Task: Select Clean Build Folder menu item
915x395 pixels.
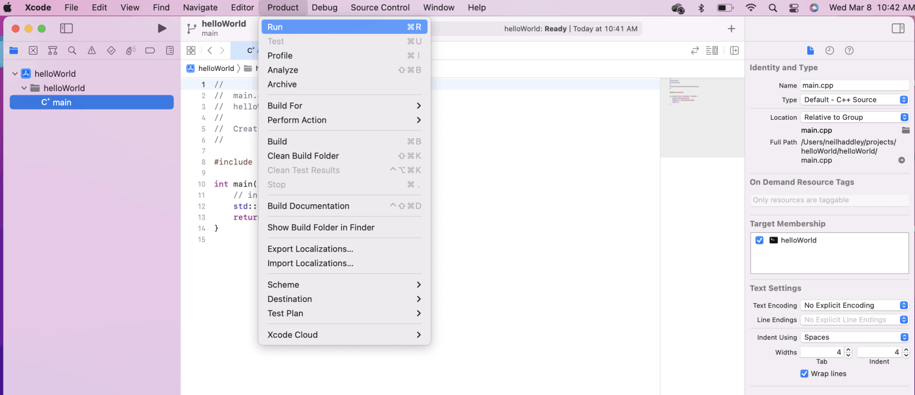Action: 303,155
